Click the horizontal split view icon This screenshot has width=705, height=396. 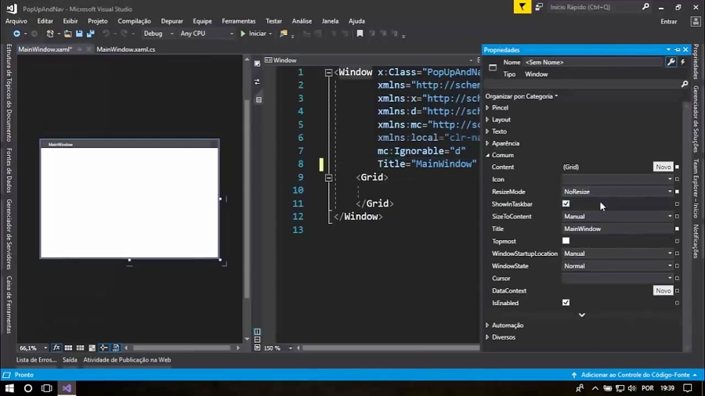pos(257,340)
